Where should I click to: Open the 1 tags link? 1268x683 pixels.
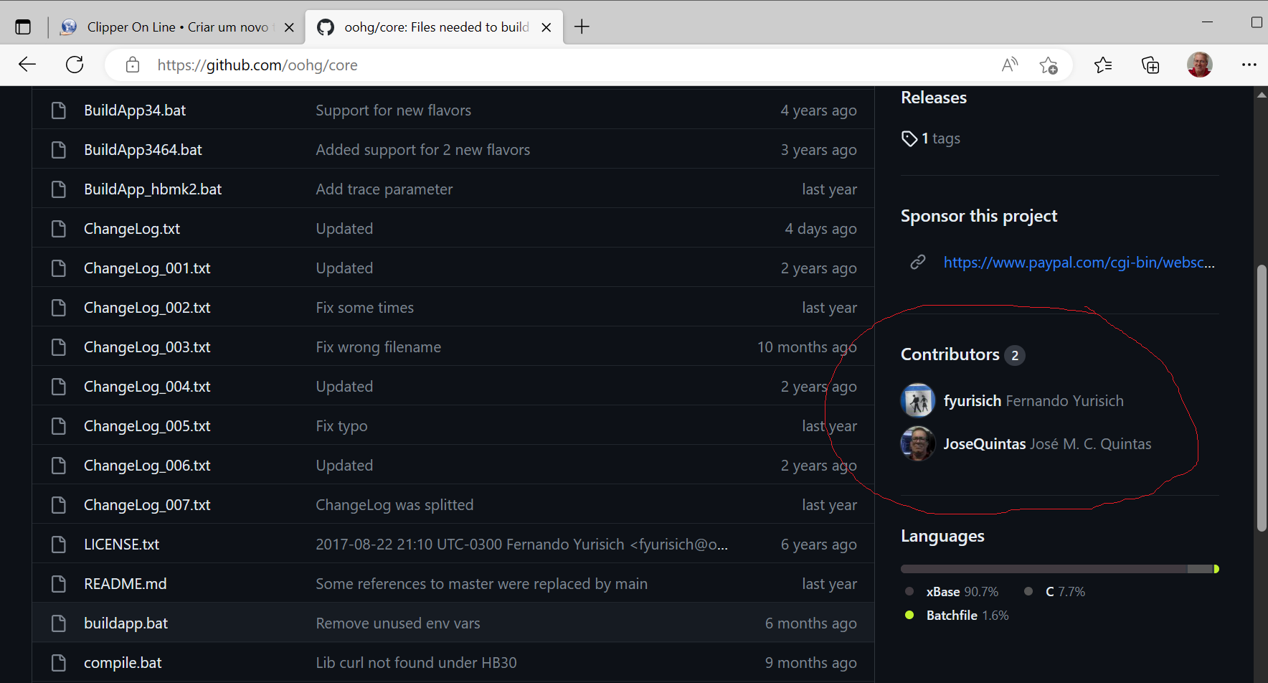click(941, 138)
